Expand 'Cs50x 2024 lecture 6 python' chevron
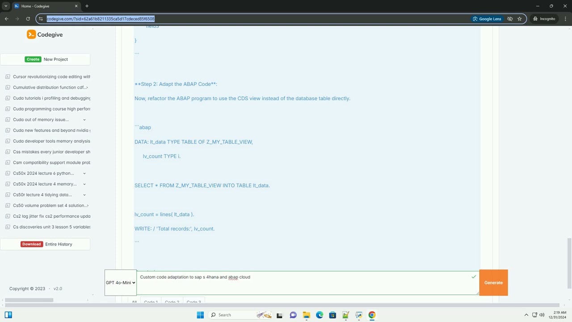 click(x=84, y=173)
